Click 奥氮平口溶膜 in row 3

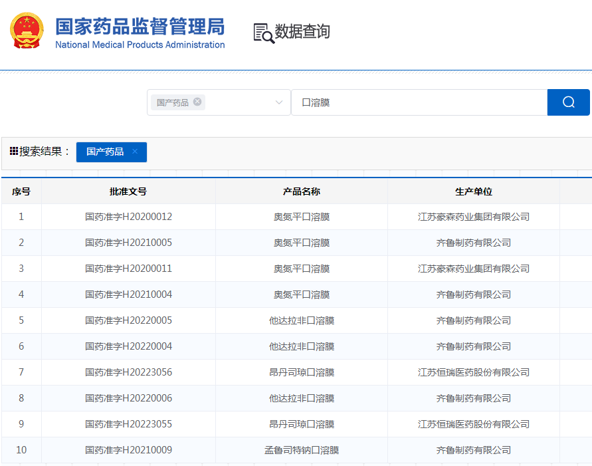301,269
